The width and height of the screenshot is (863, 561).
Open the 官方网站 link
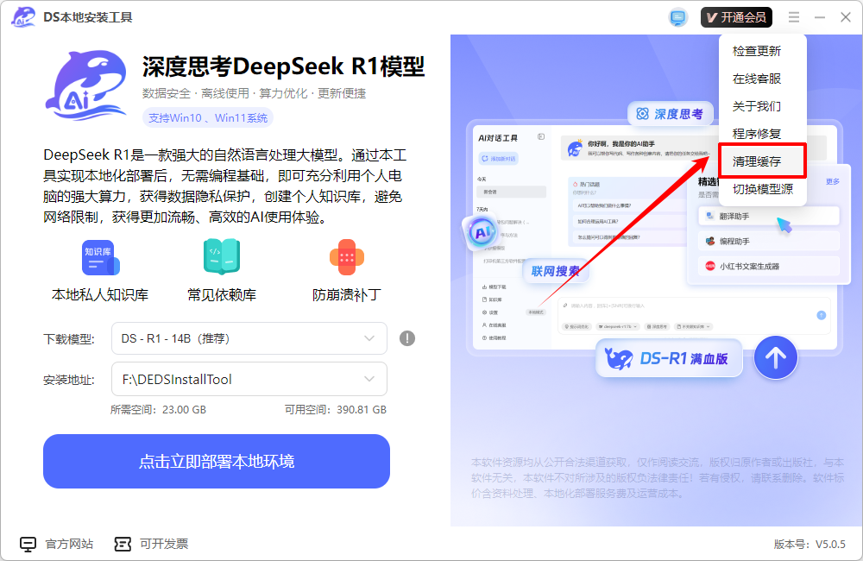click(x=69, y=544)
